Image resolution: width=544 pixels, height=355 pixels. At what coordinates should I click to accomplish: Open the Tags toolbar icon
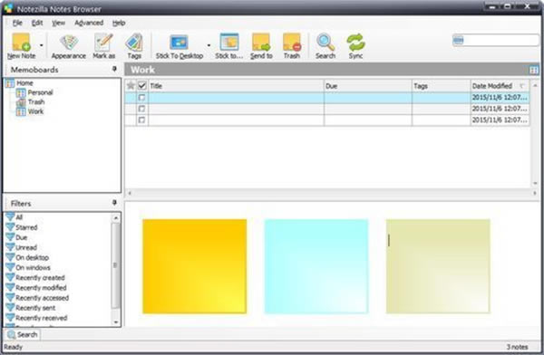point(134,43)
